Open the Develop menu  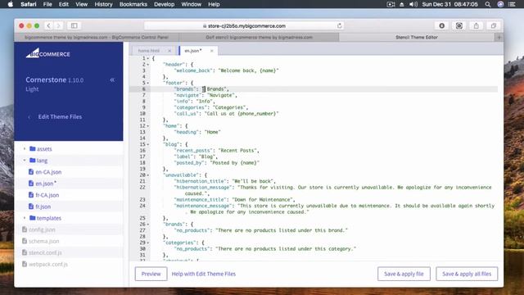coord(164,4)
